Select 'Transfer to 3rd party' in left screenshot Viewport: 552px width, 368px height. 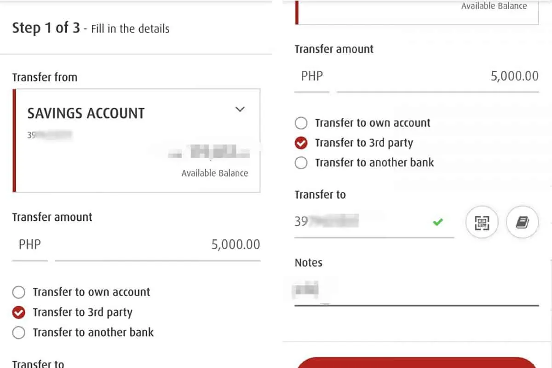[x=19, y=313]
